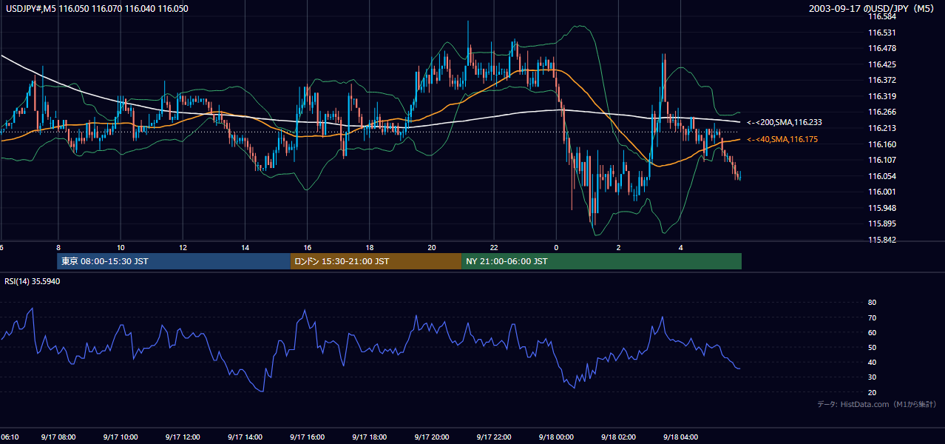Select the 200 SMA label 116.233
945x444 pixels.
pyautogui.click(x=785, y=122)
